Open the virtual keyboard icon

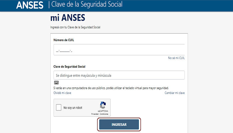pyautogui.click(x=56, y=82)
